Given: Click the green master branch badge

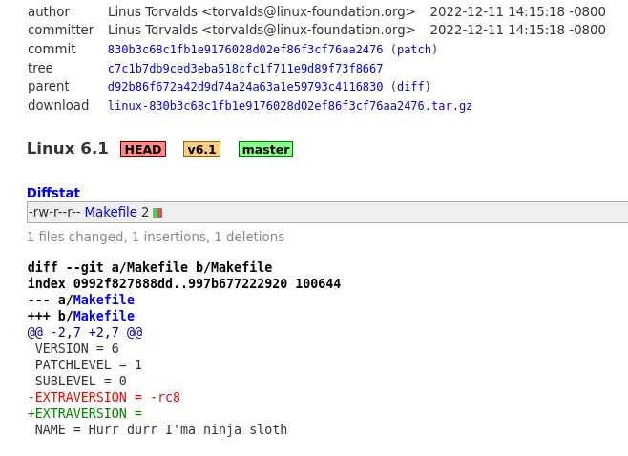Looking at the screenshot, I should (x=265, y=150).
